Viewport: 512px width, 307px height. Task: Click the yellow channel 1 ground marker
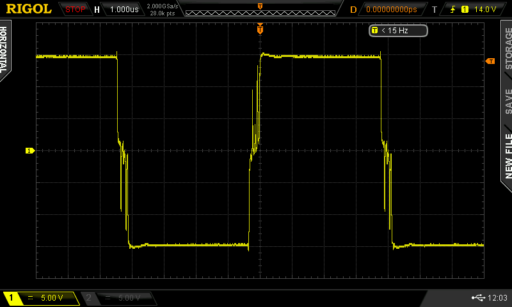click(29, 150)
